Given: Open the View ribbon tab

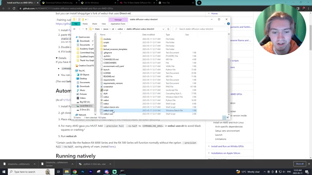Looking at the screenshot, I should pyautogui.click(x=104, y=24).
